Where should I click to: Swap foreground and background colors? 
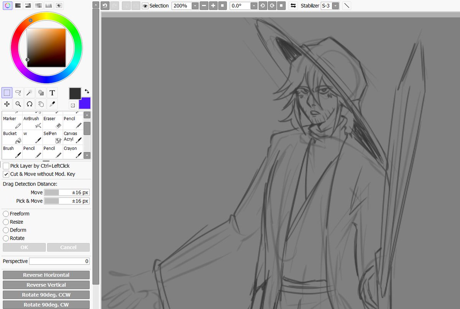point(87,91)
